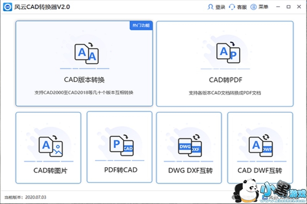This screenshot has width=307, height=204.
Task: Open the 菜单 list icon
Action: pyautogui.click(x=253, y=7)
